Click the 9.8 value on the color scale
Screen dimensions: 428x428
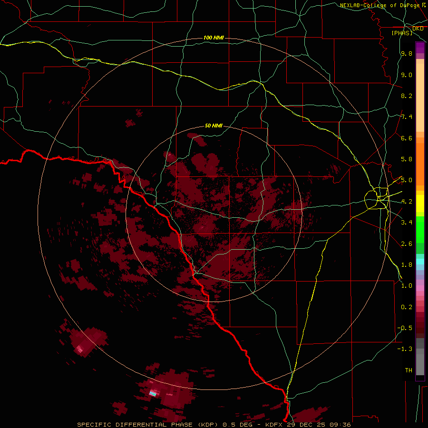407,53
